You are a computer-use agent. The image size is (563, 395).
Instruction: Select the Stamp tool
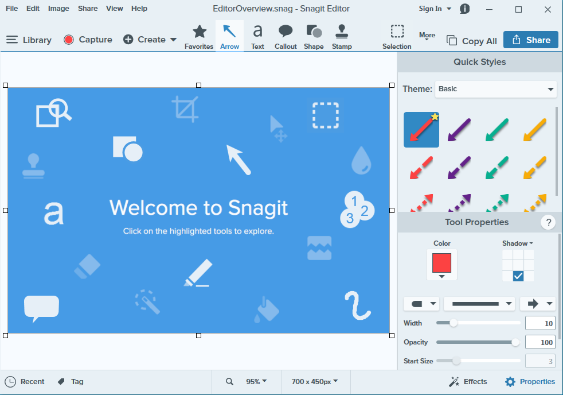click(x=342, y=37)
